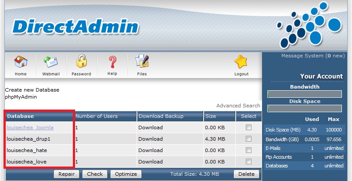Download backup of louisechea_hate
Image resolution: width=352 pixels, height=181 pixels.
[x=151, y=150]
